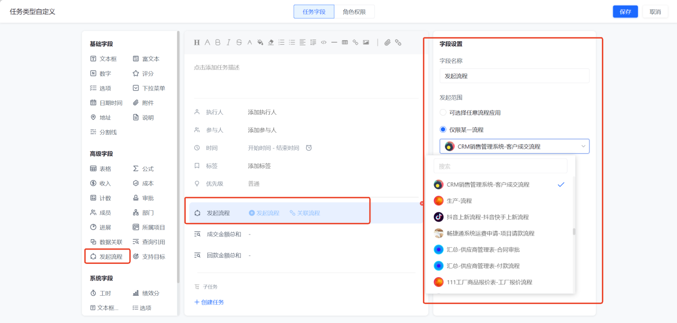Open the line height option
The image size is (677, 323).
313,43
